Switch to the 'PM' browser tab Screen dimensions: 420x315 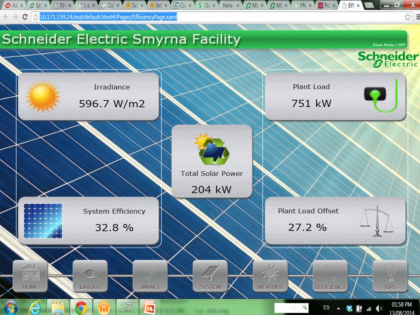point(304,5)
